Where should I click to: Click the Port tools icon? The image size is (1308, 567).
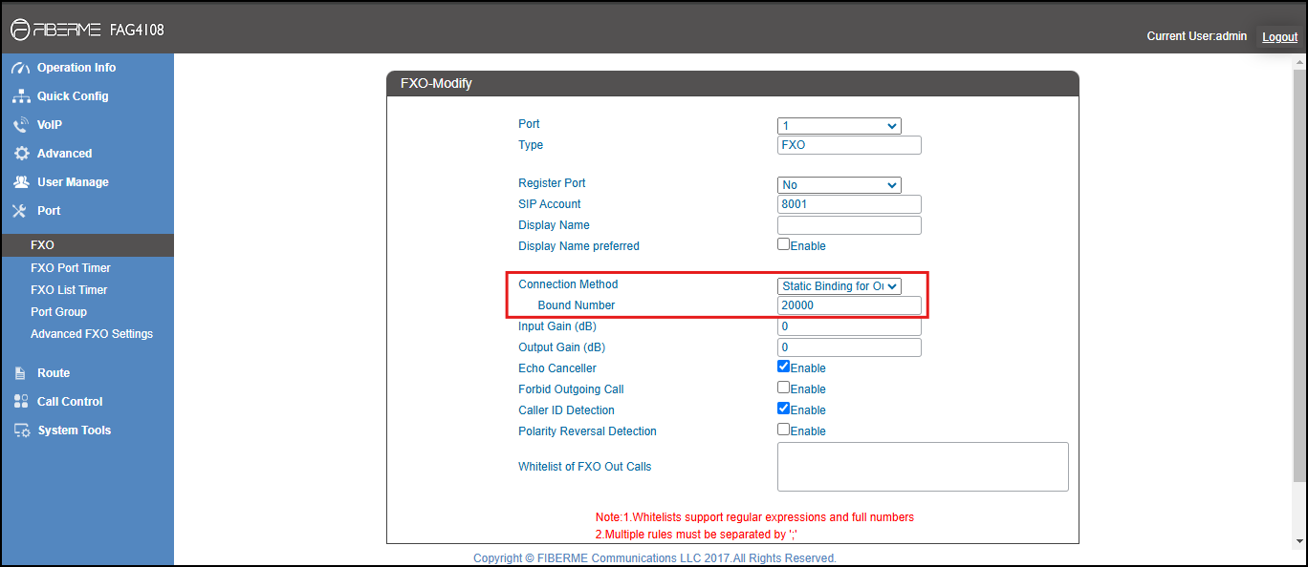coord(21,211)
